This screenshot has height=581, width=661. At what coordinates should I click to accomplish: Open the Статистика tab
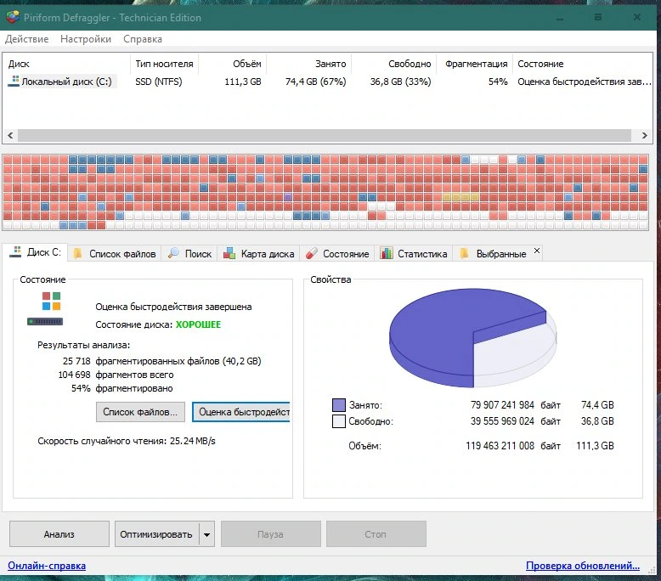tap(414, 254)
